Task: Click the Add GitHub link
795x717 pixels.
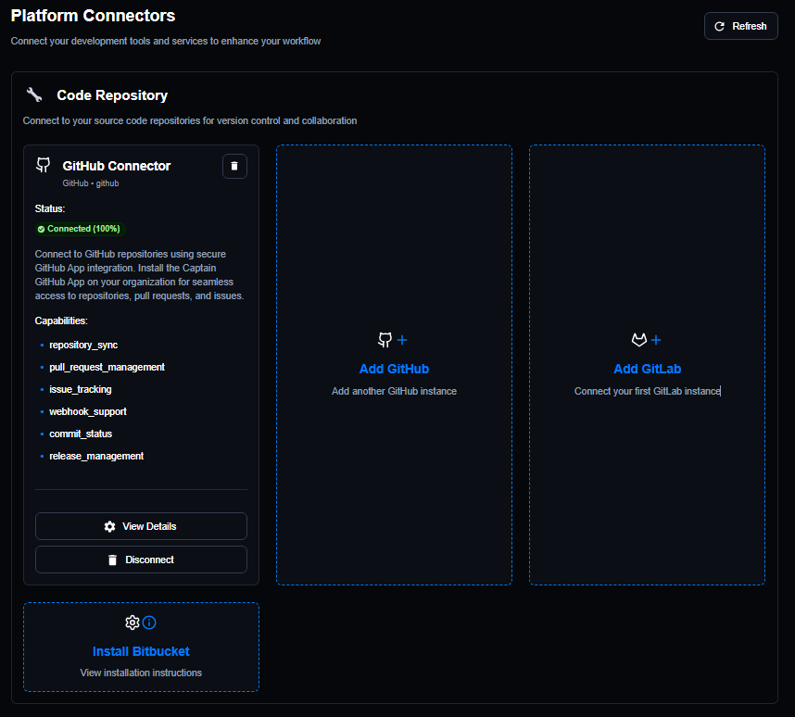Action: point(394,369)
